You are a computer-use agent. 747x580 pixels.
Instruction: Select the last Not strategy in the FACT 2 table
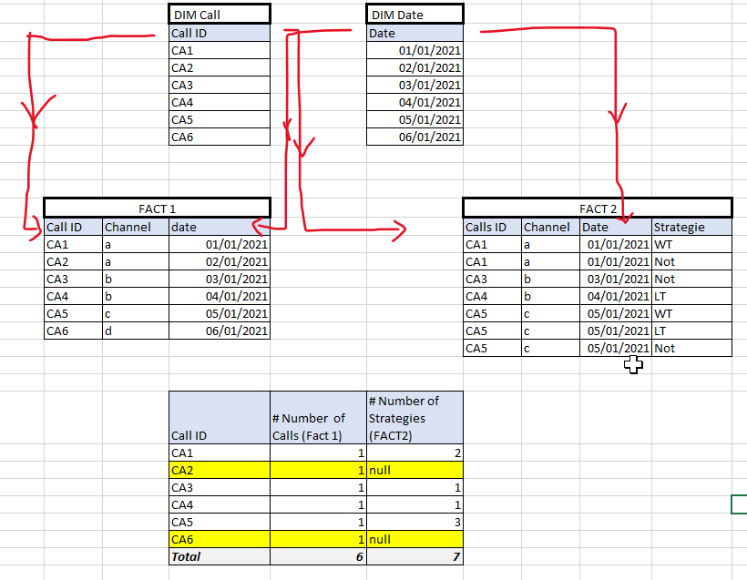pos(691,348)
